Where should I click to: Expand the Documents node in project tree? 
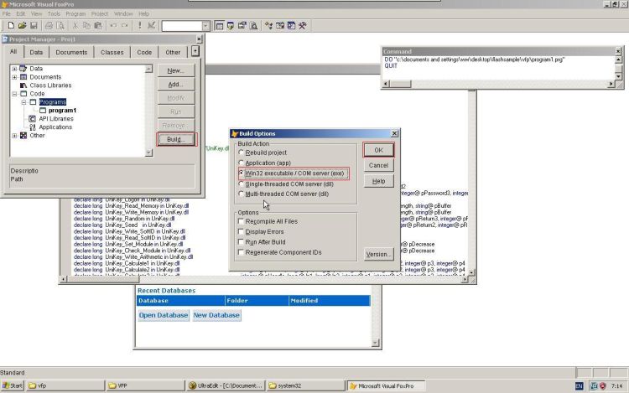tap(14, 77)
